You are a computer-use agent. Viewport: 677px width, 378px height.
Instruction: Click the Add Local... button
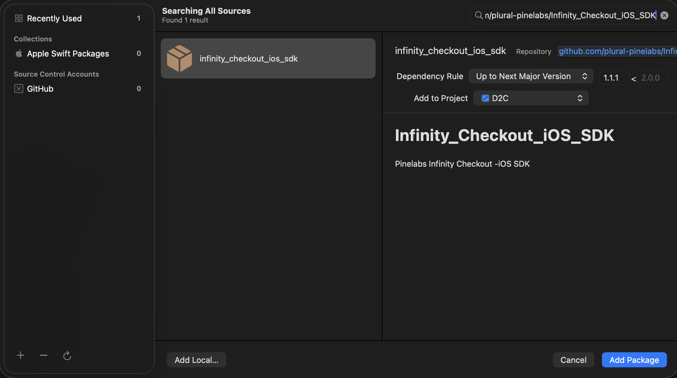197,360
